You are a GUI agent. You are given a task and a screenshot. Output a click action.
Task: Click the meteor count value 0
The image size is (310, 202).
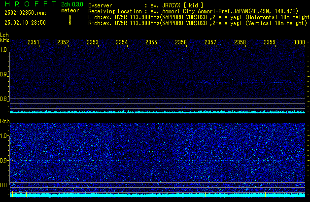coord(70,18)
